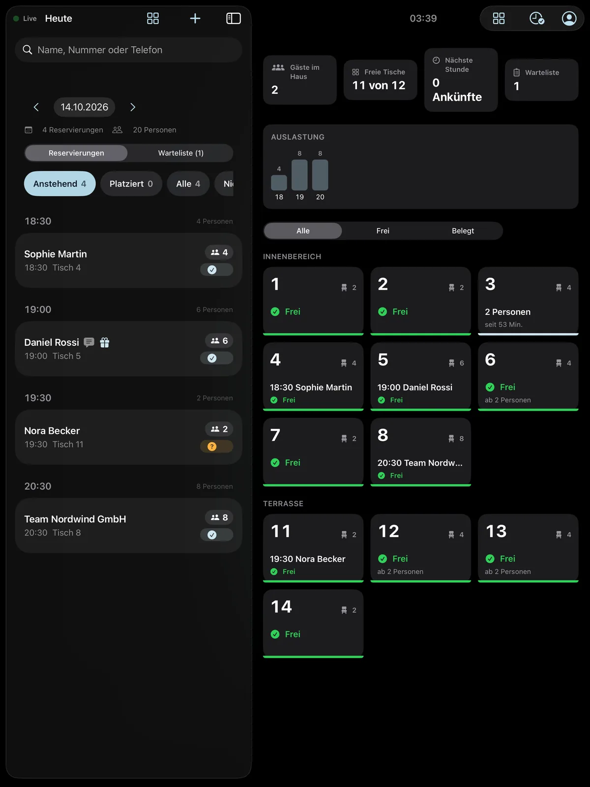
Task: Click the 6 guests badge on Daniel Rossi
Action: tap(219, 341)
